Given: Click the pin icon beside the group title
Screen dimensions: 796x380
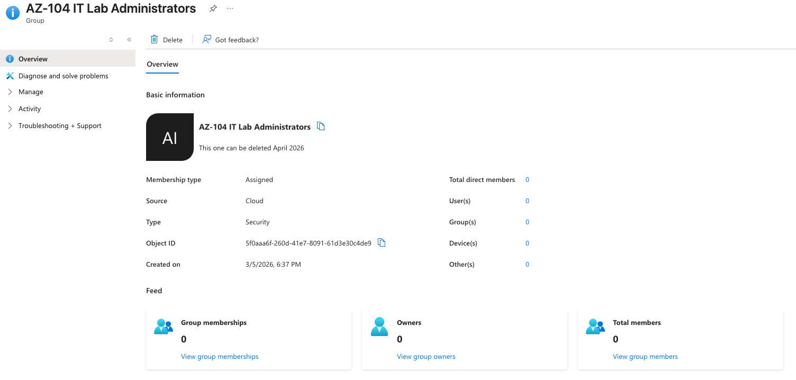Looking at the screenshot, I should click(x=213, y=9).
